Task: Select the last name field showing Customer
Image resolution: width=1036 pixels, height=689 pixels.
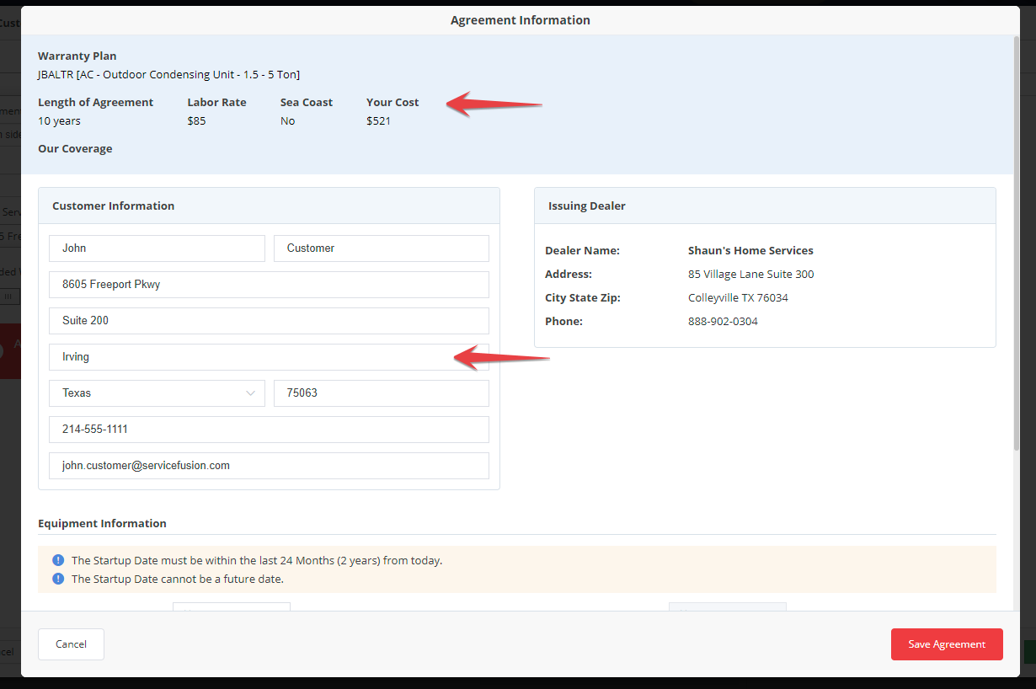Action: coord(381,248)
